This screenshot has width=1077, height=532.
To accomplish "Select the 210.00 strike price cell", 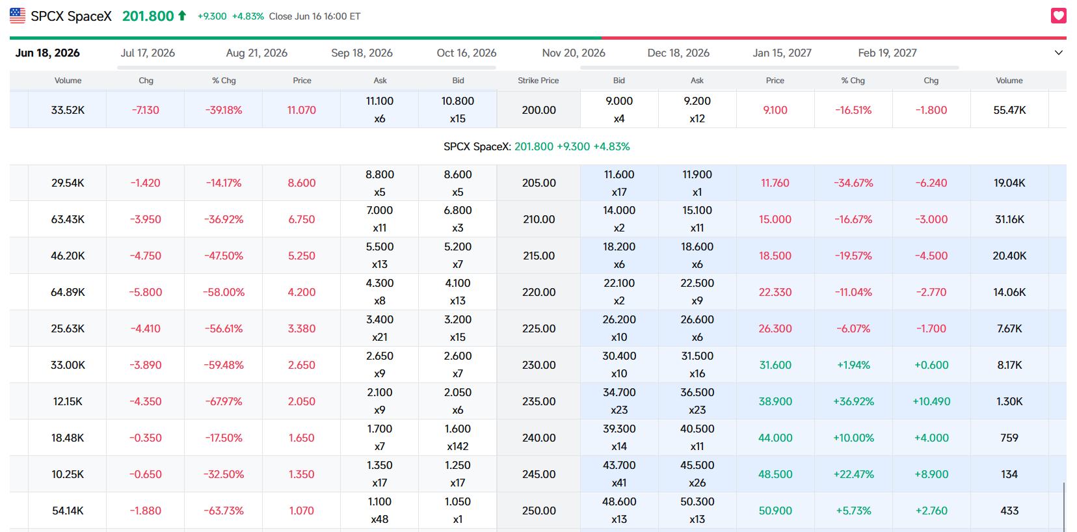I will point(539,219).
